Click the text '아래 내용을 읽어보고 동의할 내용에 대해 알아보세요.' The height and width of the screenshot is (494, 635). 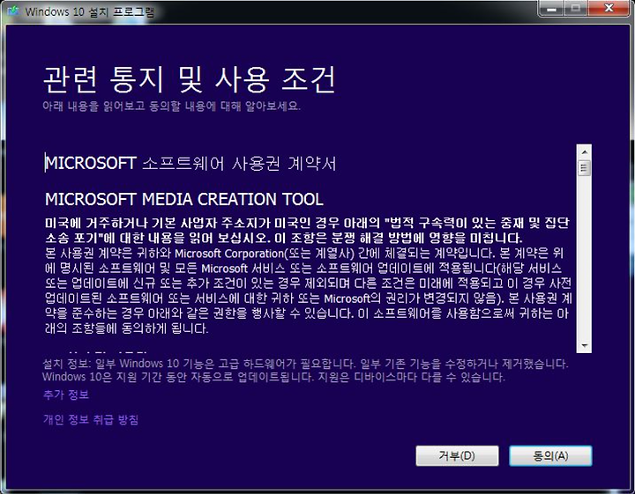(171, 107)
